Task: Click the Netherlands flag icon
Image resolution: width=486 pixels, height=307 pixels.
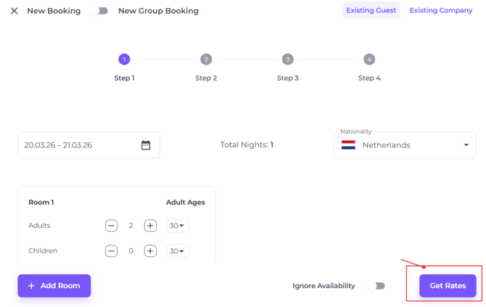Action: point(349,145)
